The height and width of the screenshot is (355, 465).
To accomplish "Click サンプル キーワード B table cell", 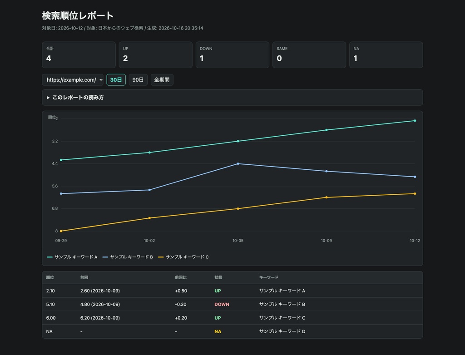I will point(282,304).
